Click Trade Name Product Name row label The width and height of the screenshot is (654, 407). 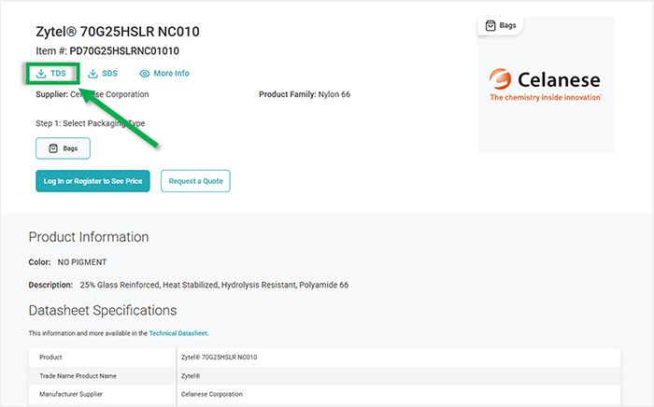tap(78, 376)
